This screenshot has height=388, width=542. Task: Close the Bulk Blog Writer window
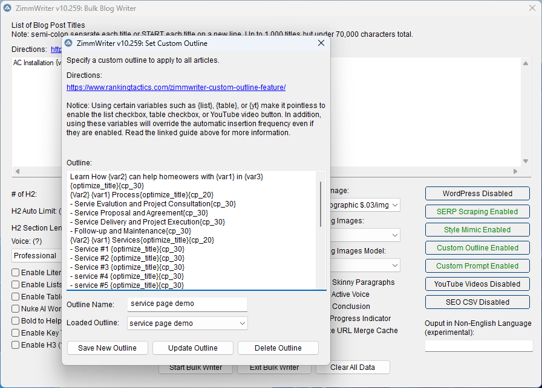point(532,8)
